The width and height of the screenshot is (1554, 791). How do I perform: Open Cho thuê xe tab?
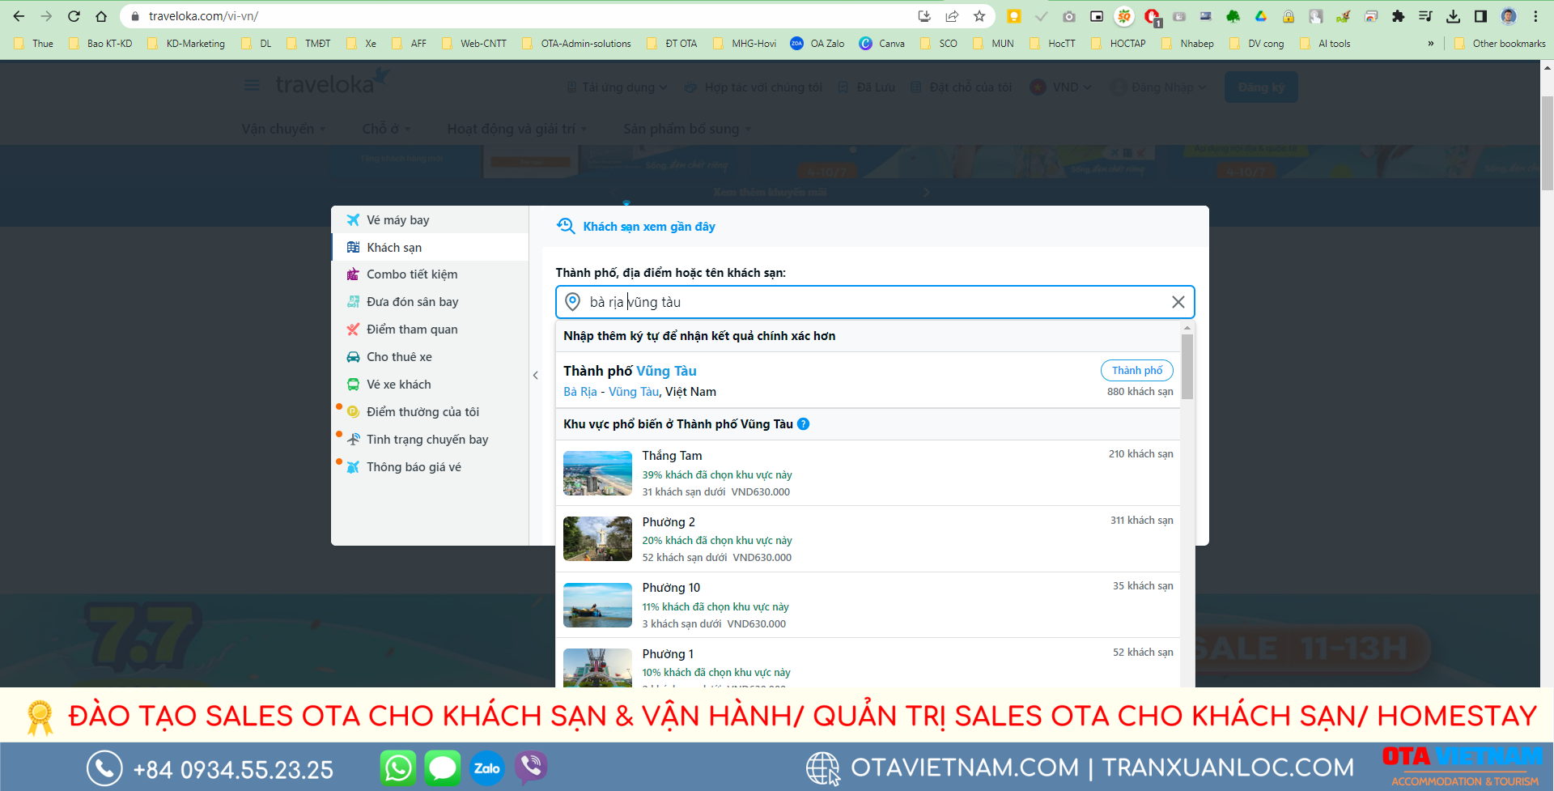coord(430,357)
